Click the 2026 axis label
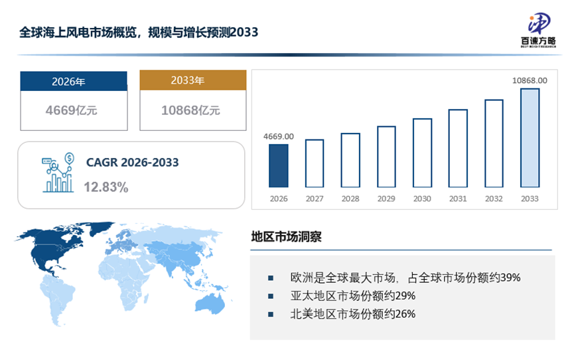 (279, 199)
